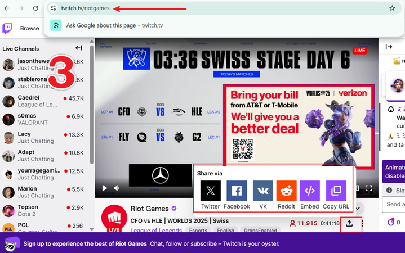Open the yourragegaming channel
This screenshot has width=405, height=253.
43,174
